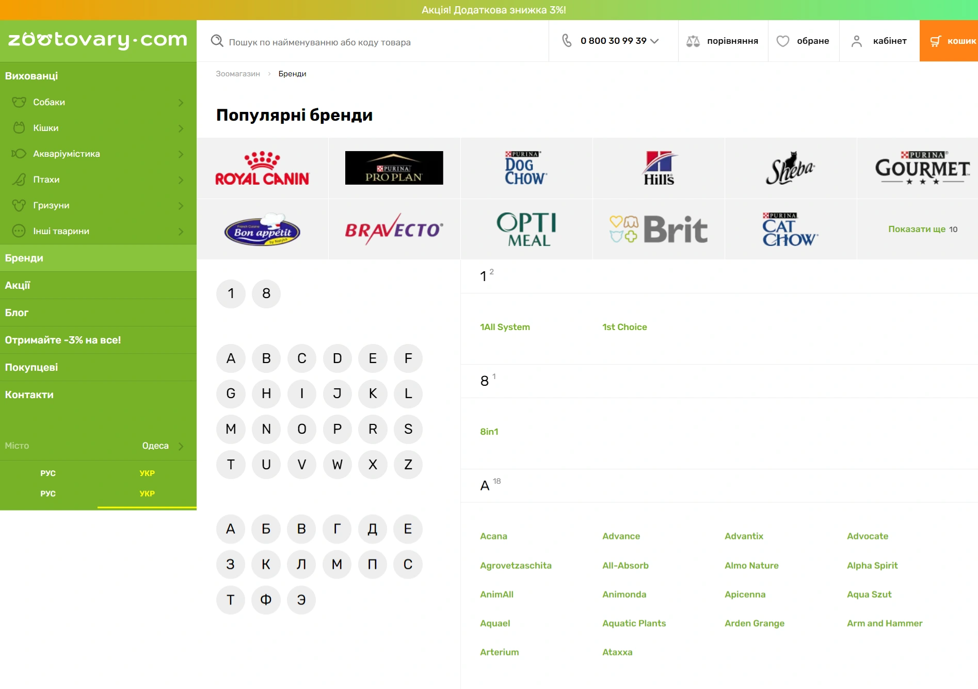This screenshot has height=689, width=978.
Task: Open the user account icon (кабінет)
Action: tap(857, 41)
